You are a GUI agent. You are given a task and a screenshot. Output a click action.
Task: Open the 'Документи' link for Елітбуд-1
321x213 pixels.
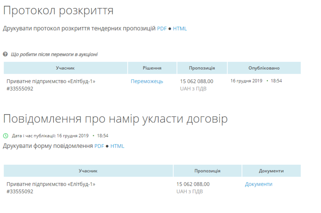pyautogui.click(x=259, y=184)
